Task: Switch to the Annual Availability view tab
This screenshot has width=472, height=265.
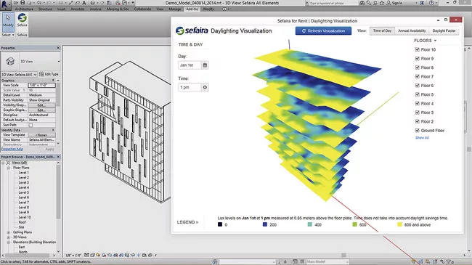Action: click(x=412, y=30)
